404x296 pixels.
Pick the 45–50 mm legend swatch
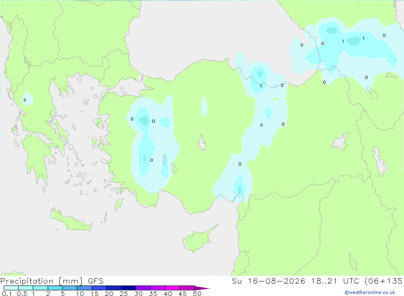tap(187, 288)
